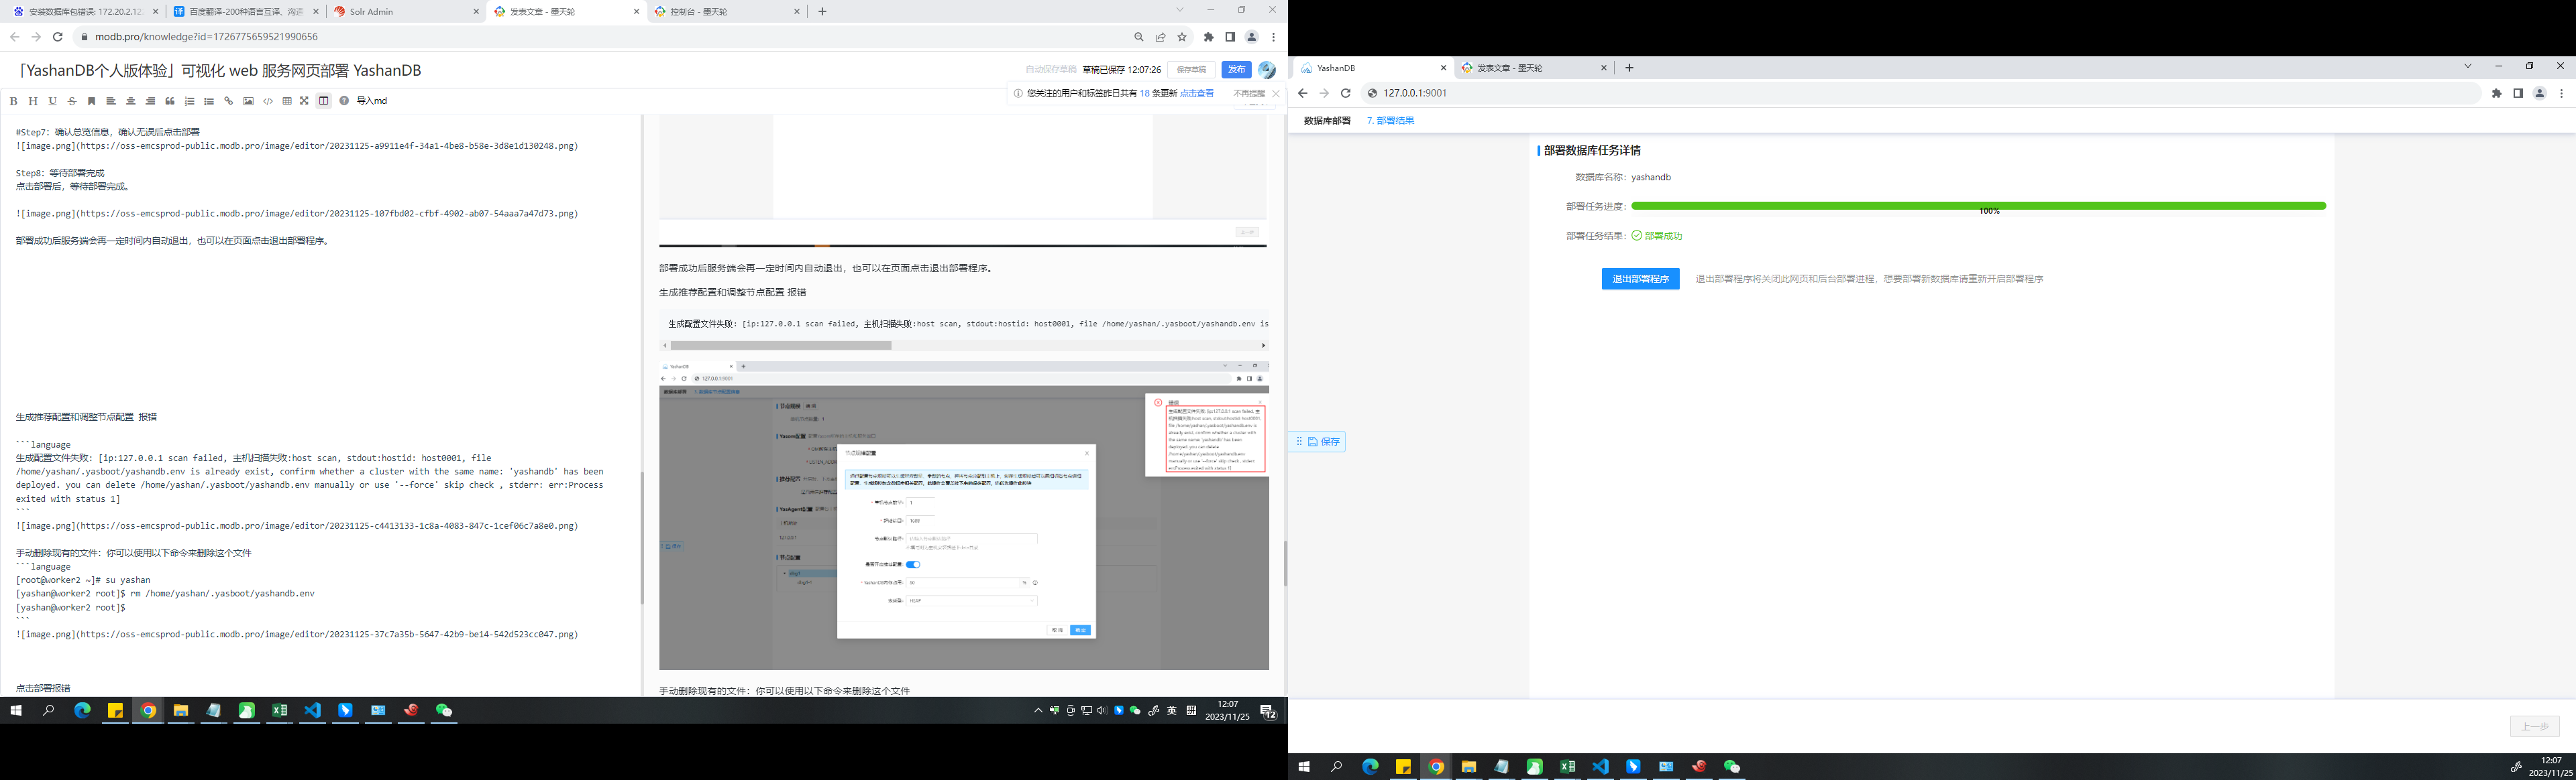Bookmark the modb.pro page with the star icon
Image resolution: width=2576 pixels, height=780 pixels.
click(1182, 37)
